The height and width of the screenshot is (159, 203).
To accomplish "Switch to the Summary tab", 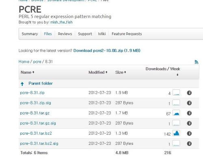I will point(30,34).
